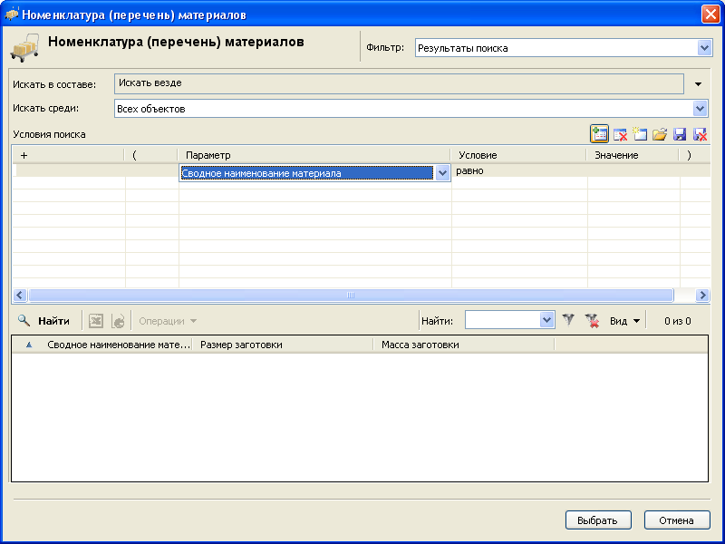Apply the quick filter funnel
Viewport: 725px width, 544px height.
pyautogui.click(x=568, y=320)
